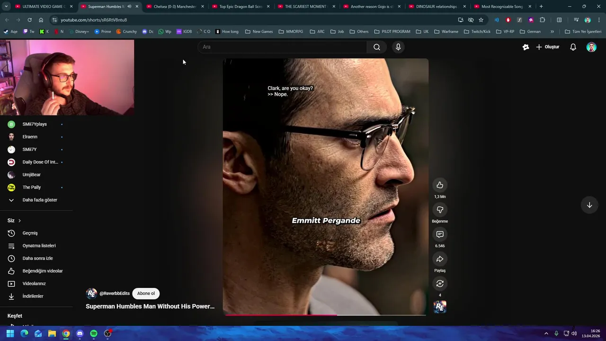Mute the Superman Humbles tab audio icon
This screenshot has height=341, width=606.
(129, 7)
